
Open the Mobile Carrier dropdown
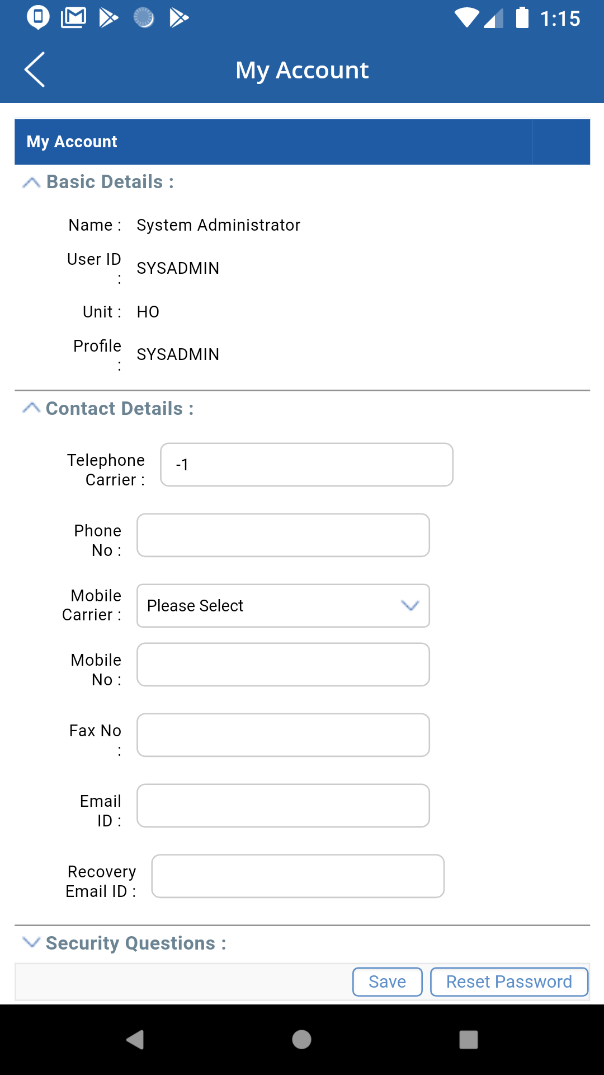click(284, 606)
